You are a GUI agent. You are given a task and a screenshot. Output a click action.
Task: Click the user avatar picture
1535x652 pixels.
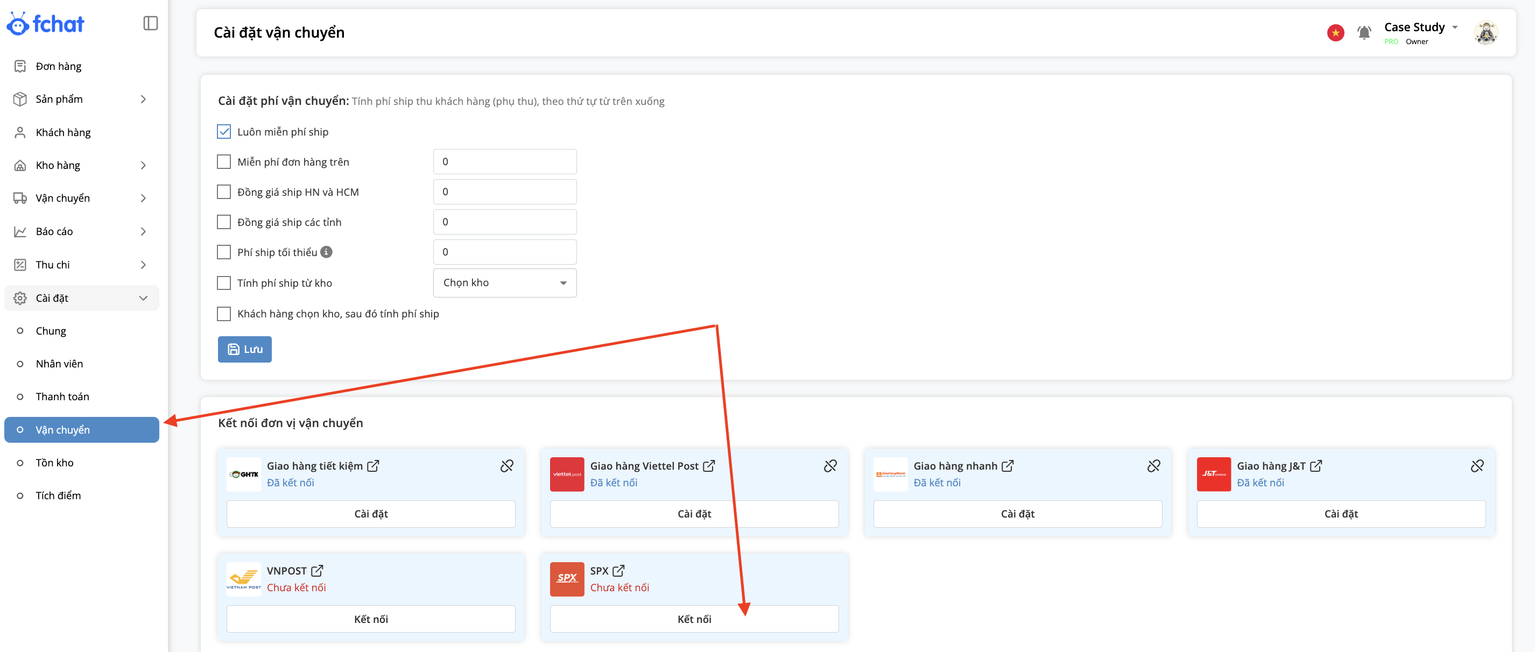(x=1485, y=32)
